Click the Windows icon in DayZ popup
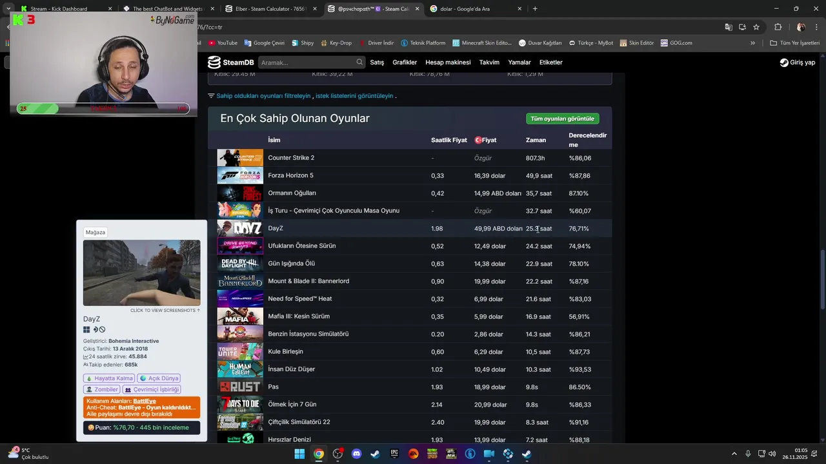 [86, 329]
